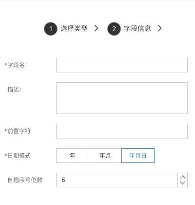Decrease 自增序号位数 with the down arrow
This screenshot has height=205, width=195.
tap(183, 183)
